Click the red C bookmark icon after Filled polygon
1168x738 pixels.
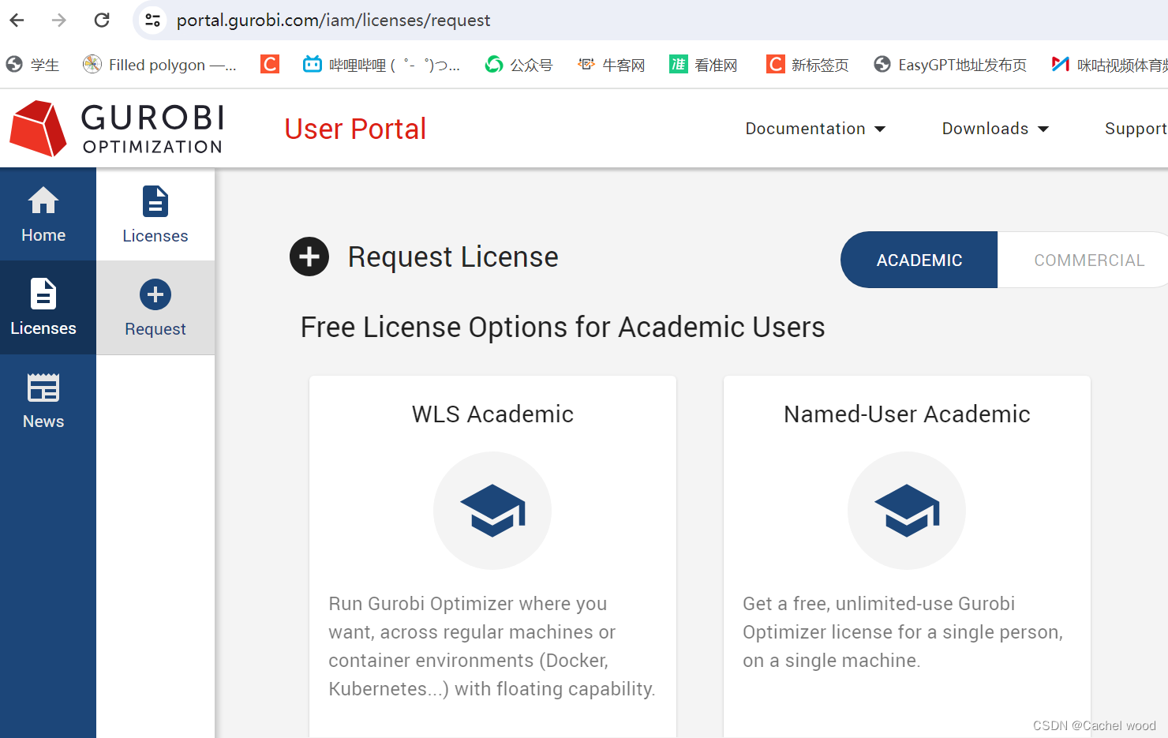[270, 64]
